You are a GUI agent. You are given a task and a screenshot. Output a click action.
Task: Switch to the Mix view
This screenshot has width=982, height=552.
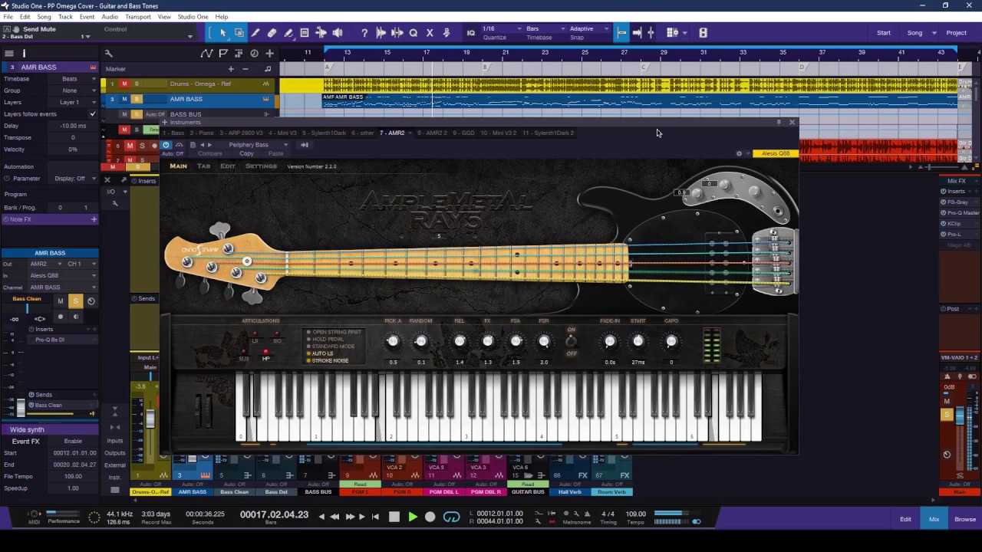[x=934, y=519]
